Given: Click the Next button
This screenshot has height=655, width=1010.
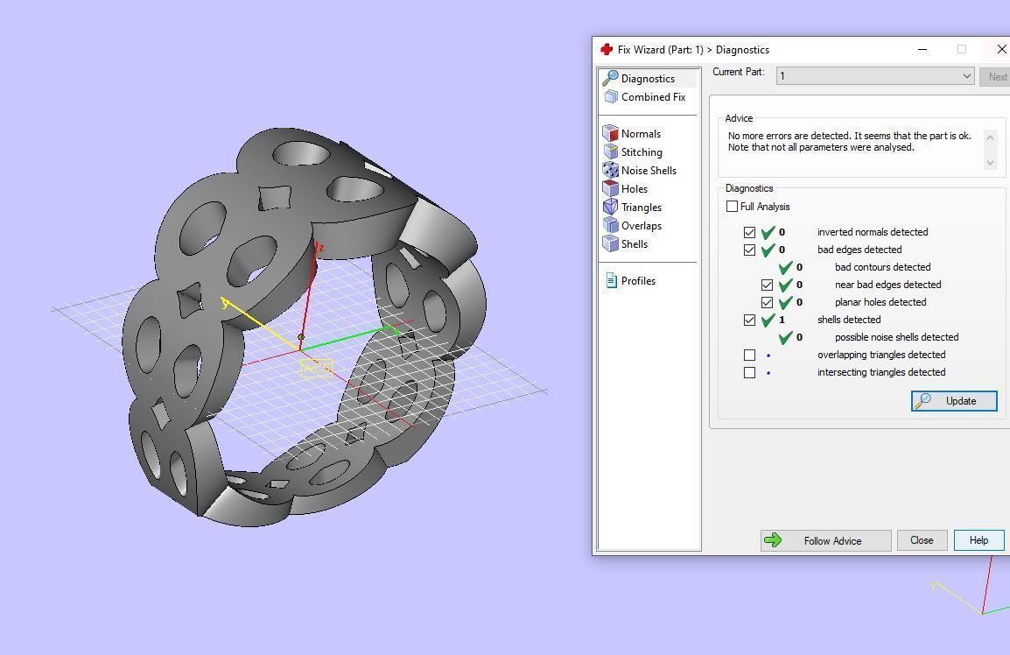Looking at the screenshot, I should (x=995, y=77).
